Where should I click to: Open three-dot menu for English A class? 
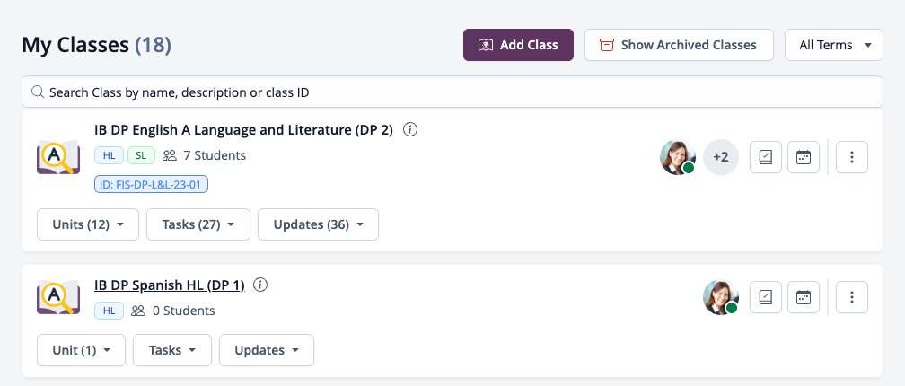point(852,157)
